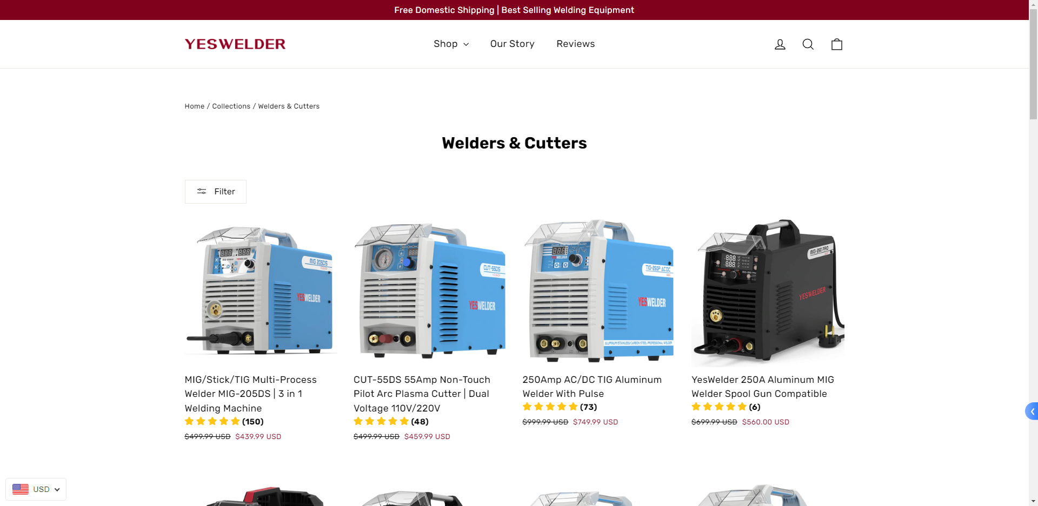The image size is (1038, 506).
Task: Open the shopping cart bag icon
Action: point(837,44)
